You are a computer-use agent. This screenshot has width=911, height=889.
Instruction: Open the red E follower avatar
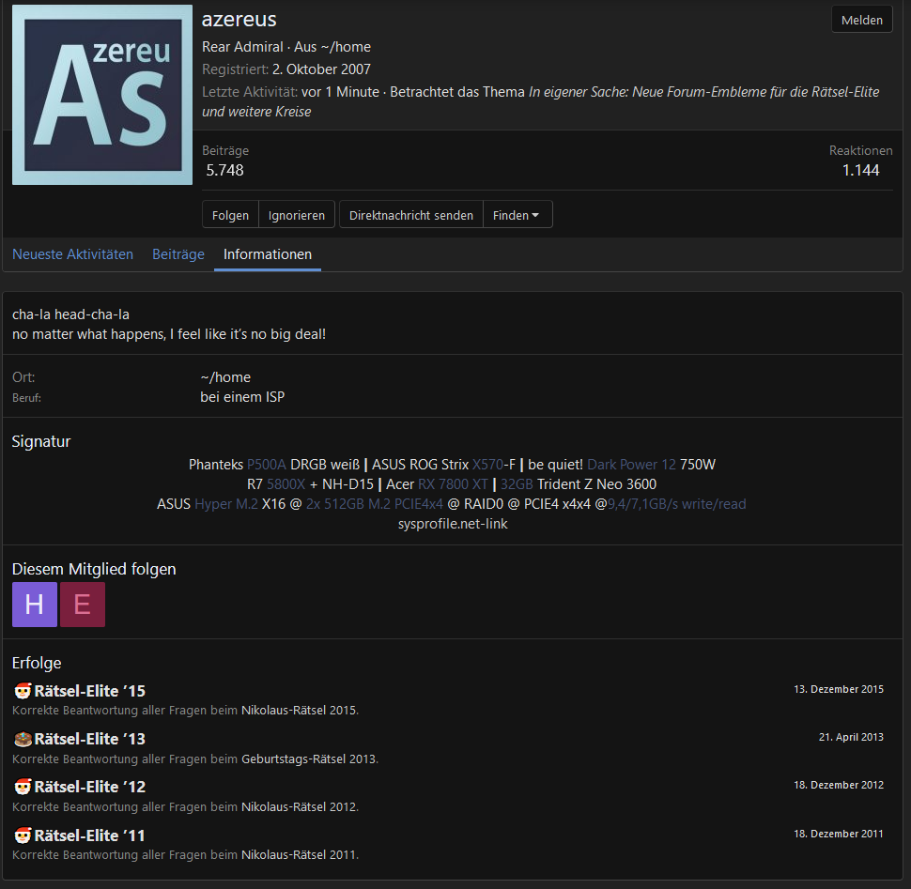pyautogui.click(x=83, y=605)
